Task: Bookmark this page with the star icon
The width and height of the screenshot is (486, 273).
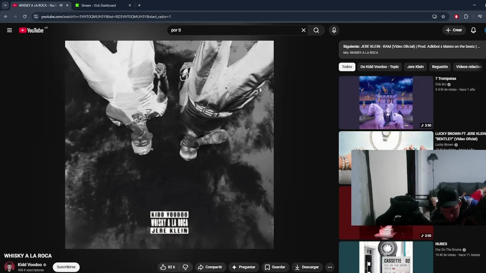Action: [443, 17]
